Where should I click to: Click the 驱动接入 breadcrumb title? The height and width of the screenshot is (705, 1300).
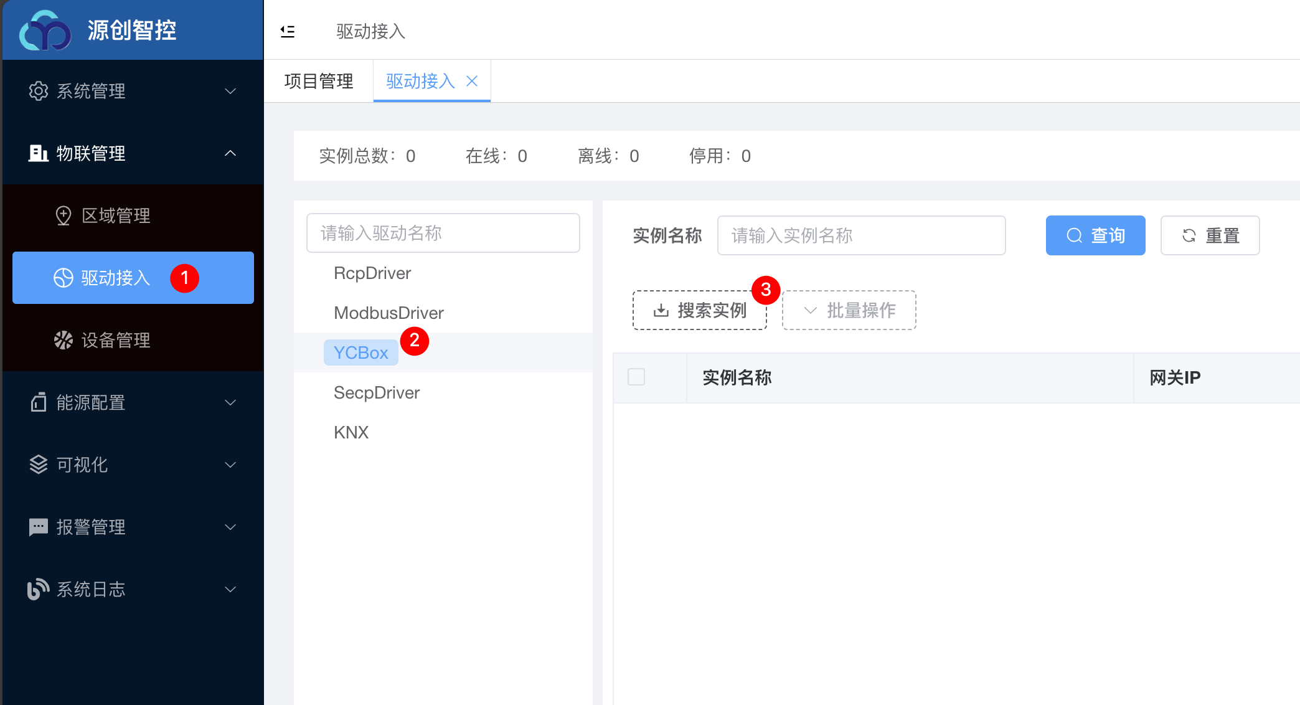(x=371, y=31)
